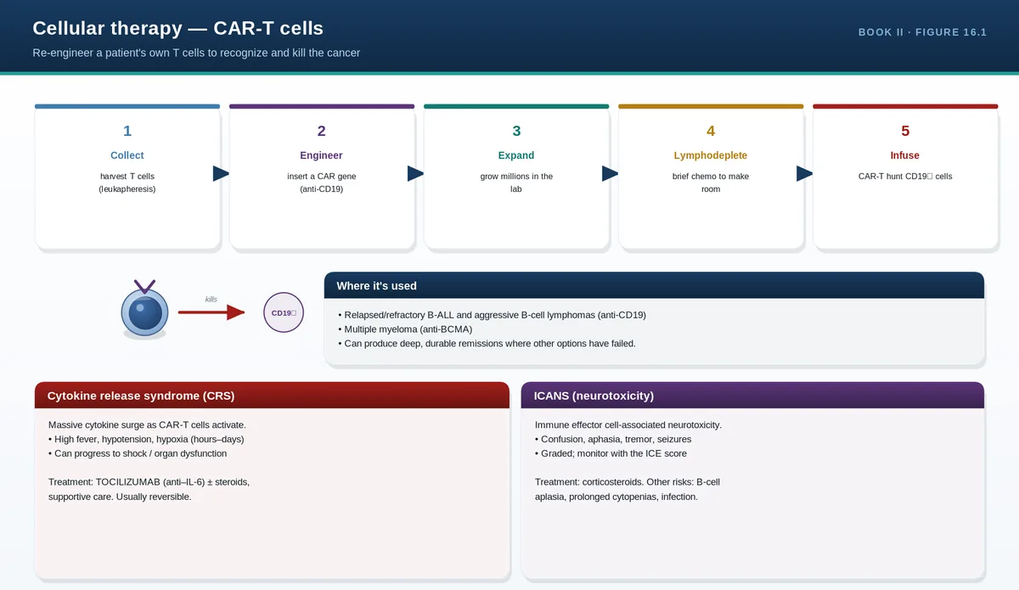Viewport: 1019px width, 590px height.
Task: Click the 'ICANS (neurotoxicity)' header
Action: coord(752,396)
